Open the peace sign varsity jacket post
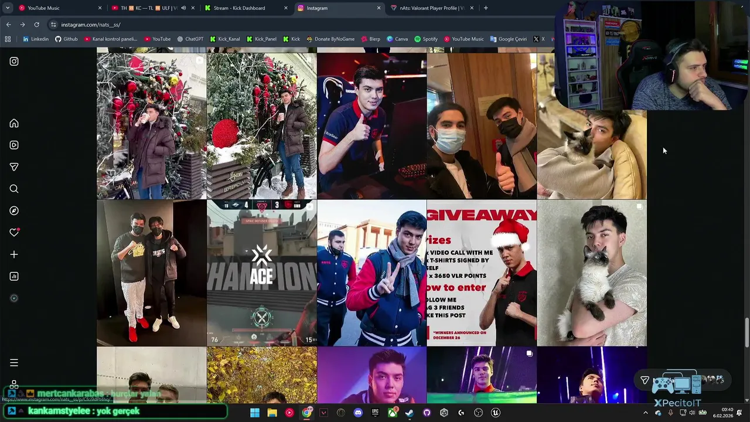Viewport: 750px width, 422px height. 371,273
